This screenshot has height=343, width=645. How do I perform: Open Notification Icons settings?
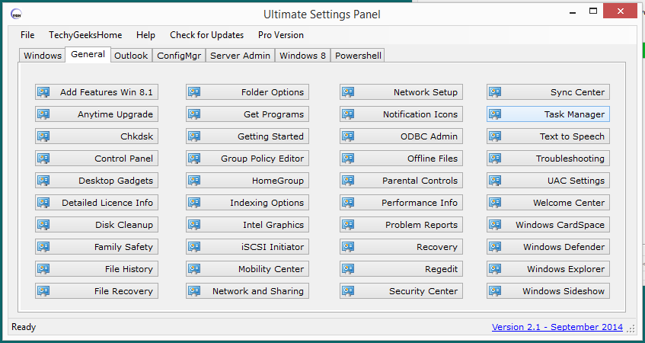point(401,114)
